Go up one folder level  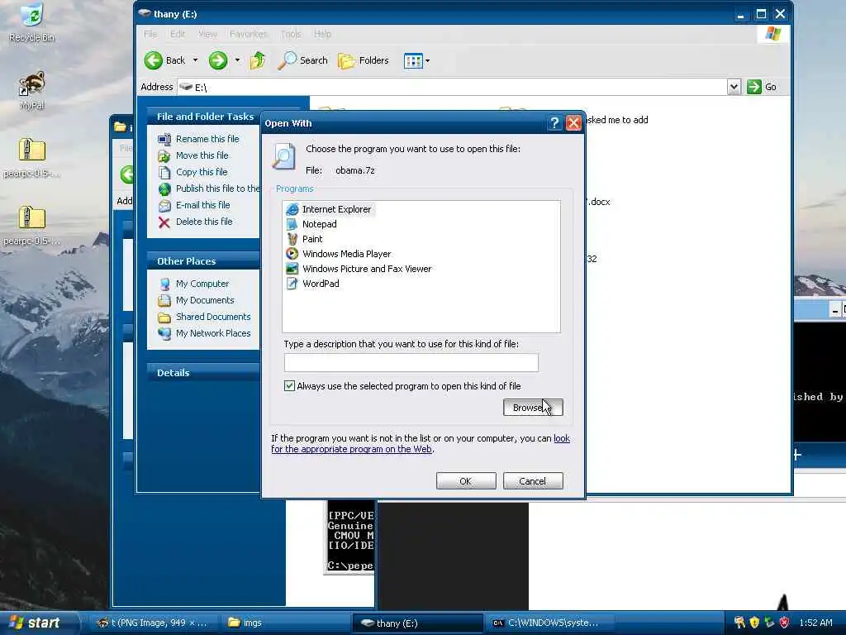coord(258,60)
